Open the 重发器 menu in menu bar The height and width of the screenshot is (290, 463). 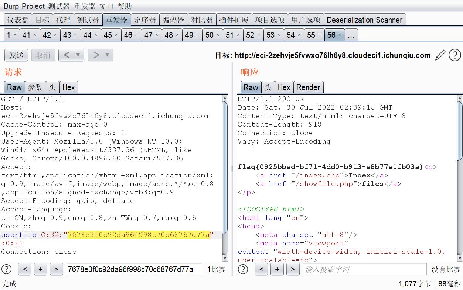tap(85, 6)
